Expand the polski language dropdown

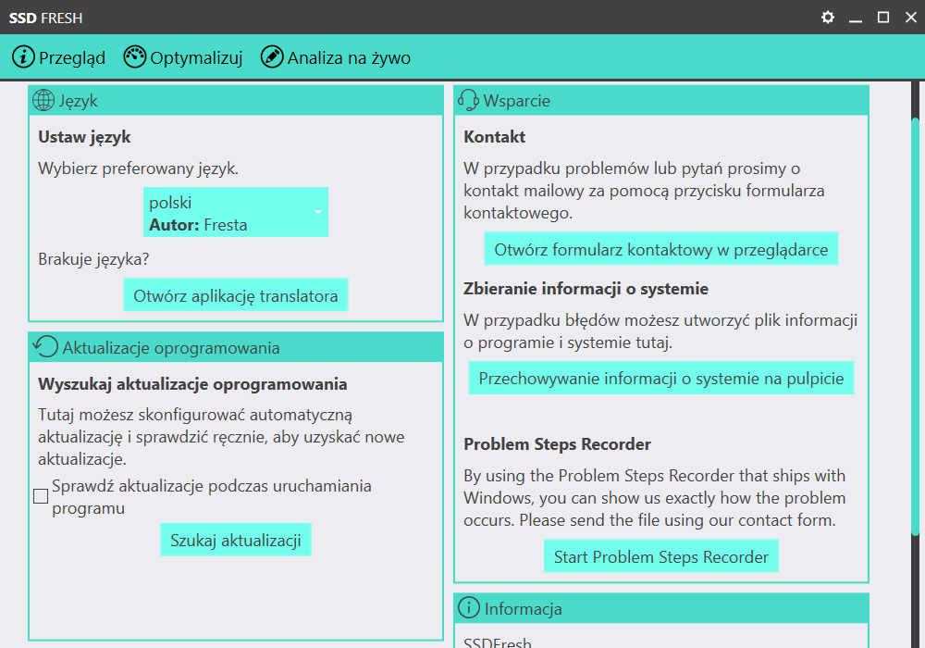(x=236, y=213)
